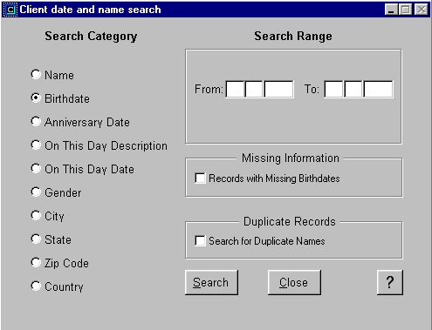Close the window via title bar X
This screenshot has height=330, width=432.
point(422,10)
